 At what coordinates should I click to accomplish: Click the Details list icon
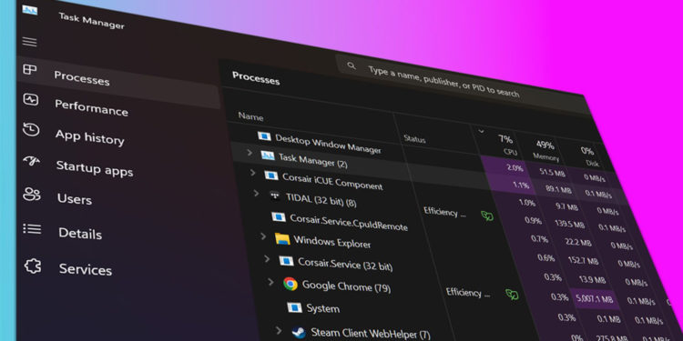[32, 229]
